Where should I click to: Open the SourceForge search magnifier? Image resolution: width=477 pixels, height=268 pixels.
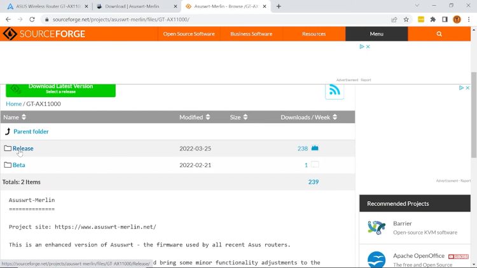pyautogui.click(x=439, y=34)
